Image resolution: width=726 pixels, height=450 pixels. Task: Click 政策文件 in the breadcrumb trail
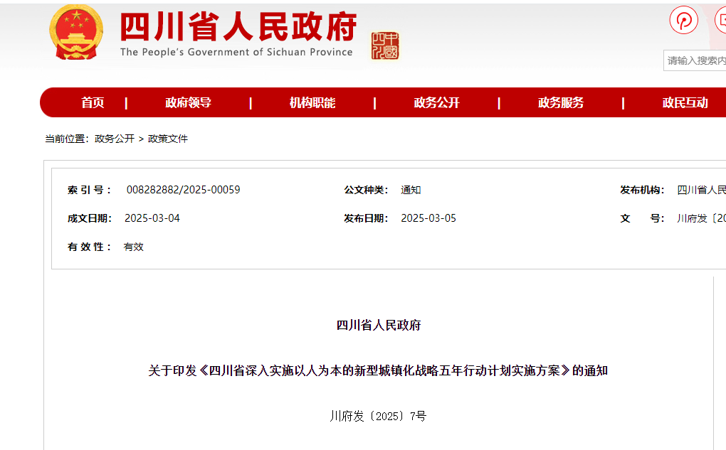pos(168,139)
